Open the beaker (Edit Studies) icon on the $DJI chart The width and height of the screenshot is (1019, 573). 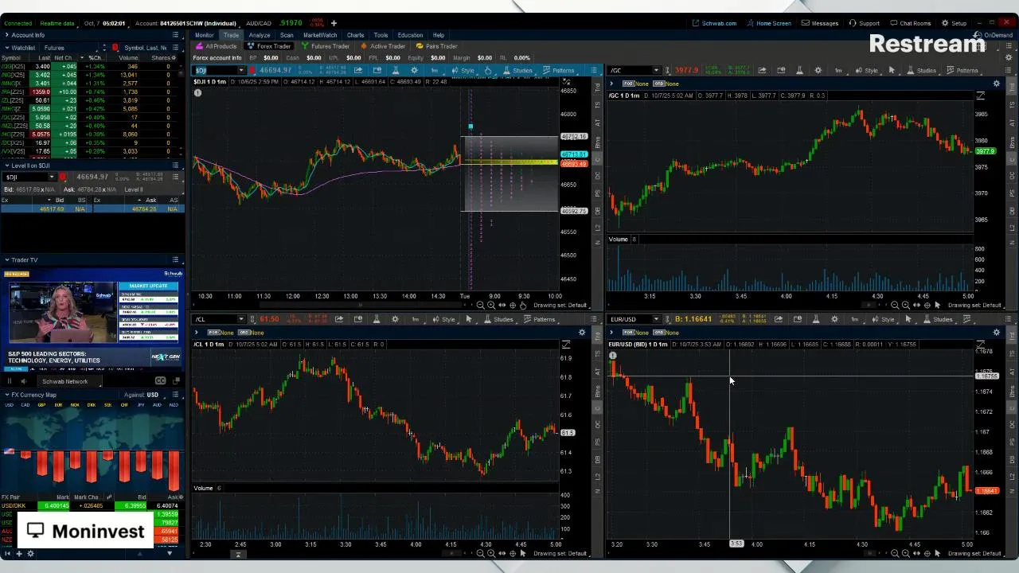(396, 71)
